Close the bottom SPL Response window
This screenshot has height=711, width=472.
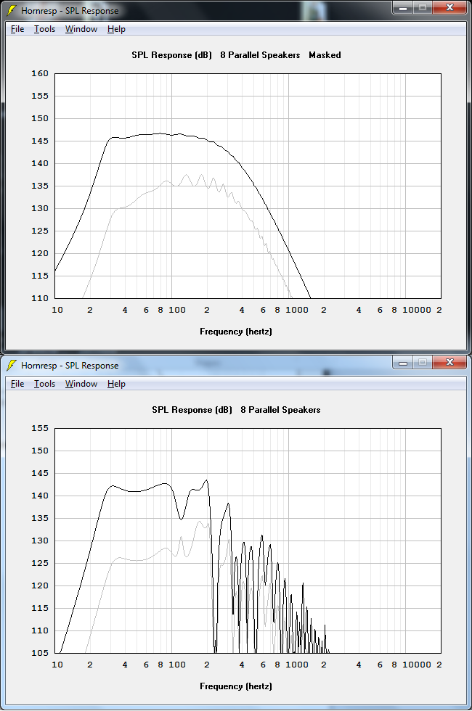[449, 362]
